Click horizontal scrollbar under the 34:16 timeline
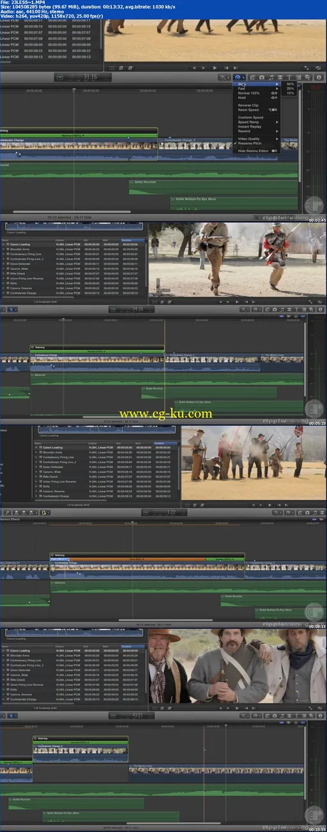 tap(151, 417)
